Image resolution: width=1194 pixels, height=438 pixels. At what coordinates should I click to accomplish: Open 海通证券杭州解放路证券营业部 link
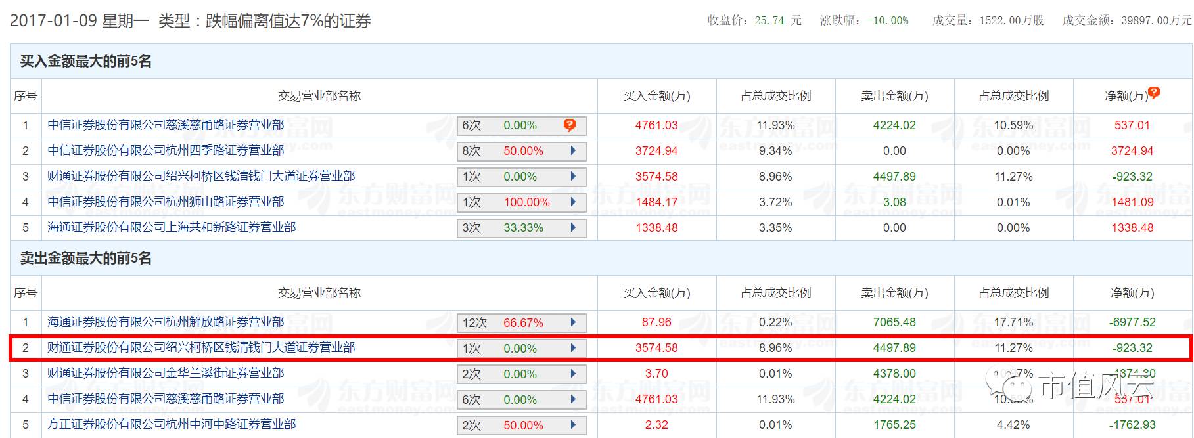point(166,322)
